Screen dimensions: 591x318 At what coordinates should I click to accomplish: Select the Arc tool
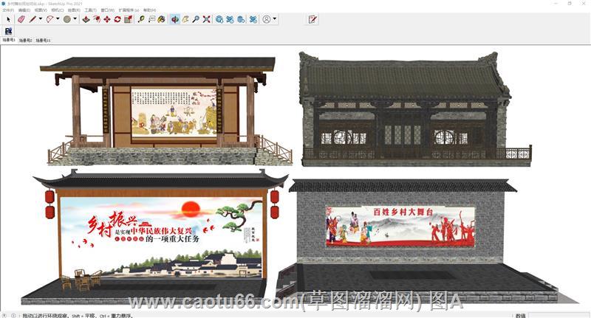[x=49, y=19]
